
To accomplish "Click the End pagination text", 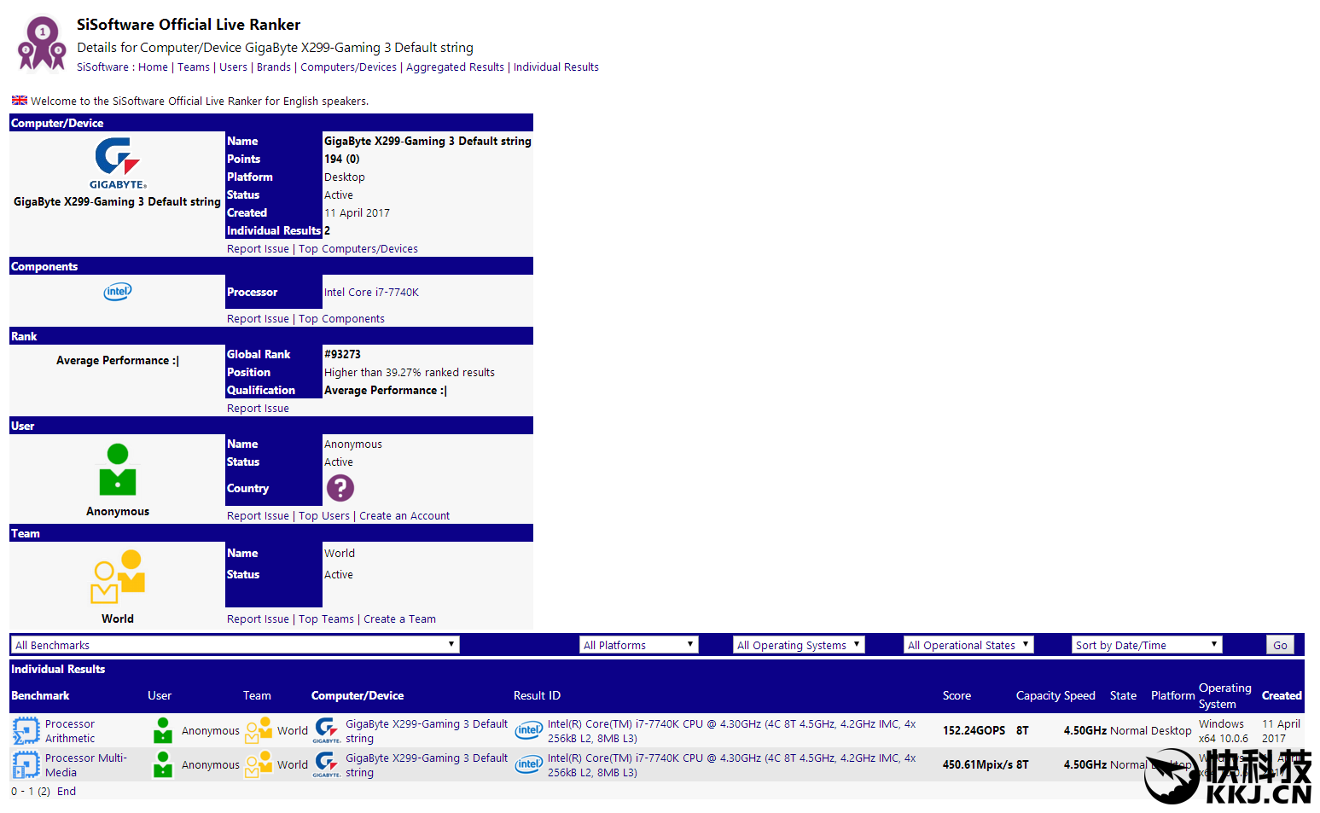I will (x=67, y=792).
